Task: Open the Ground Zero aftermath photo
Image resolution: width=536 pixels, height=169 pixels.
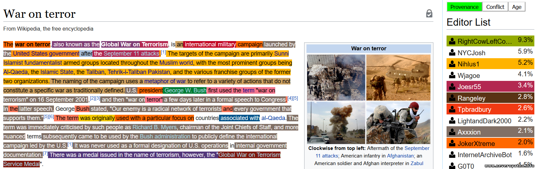Action: [336, 77]
